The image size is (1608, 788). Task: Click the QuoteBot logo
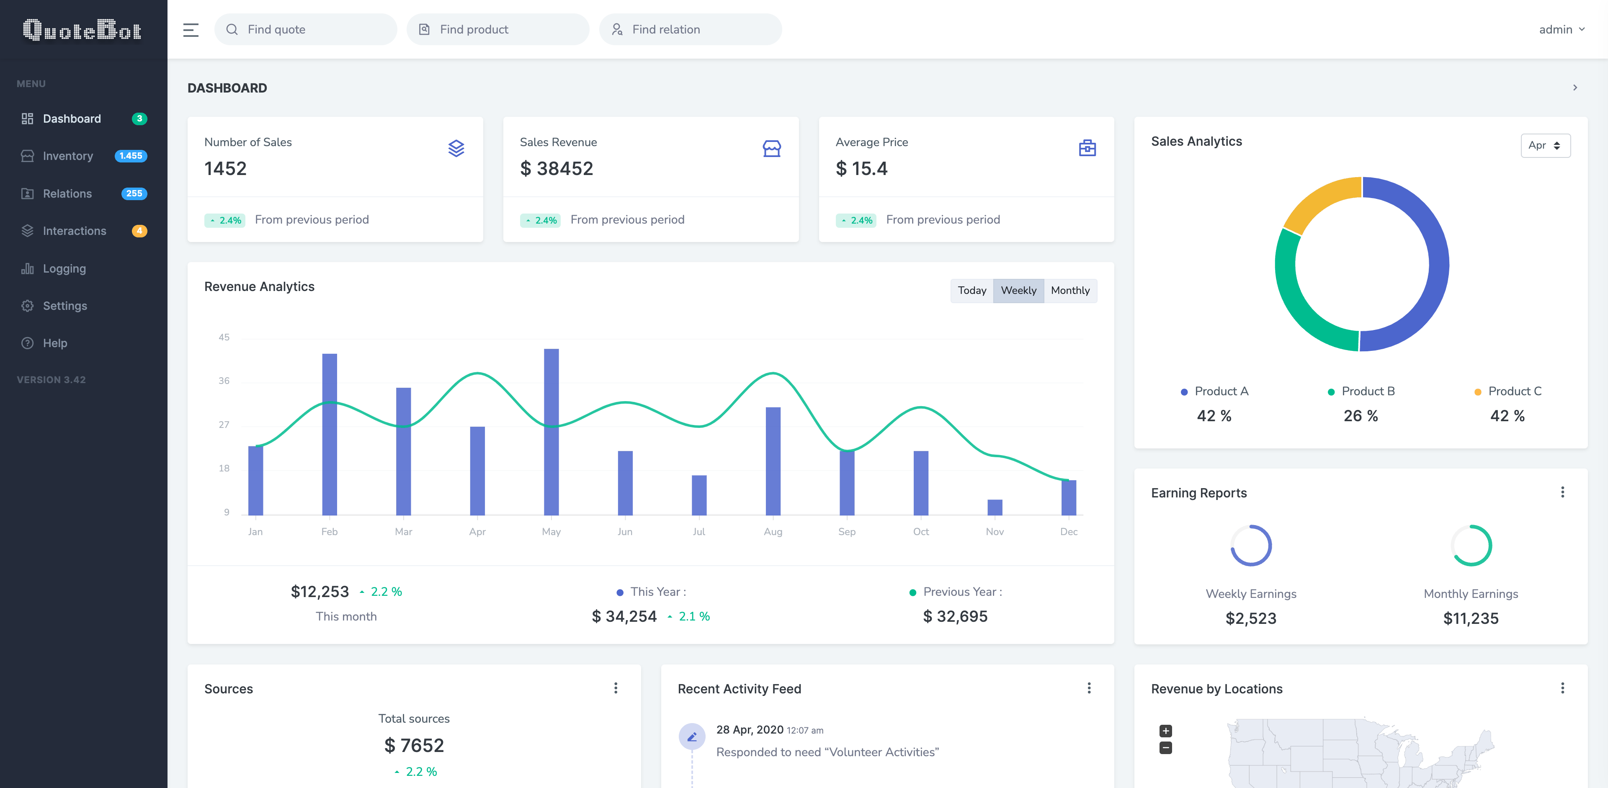click(82, 29)
